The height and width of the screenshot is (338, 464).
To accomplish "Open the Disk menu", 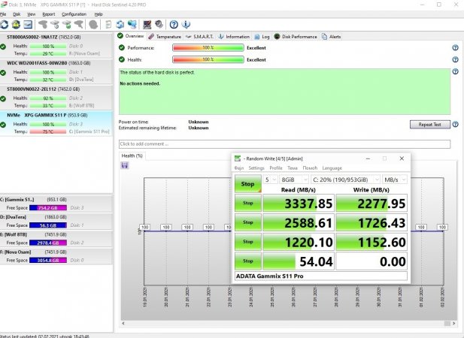I will tap(17, 14).
